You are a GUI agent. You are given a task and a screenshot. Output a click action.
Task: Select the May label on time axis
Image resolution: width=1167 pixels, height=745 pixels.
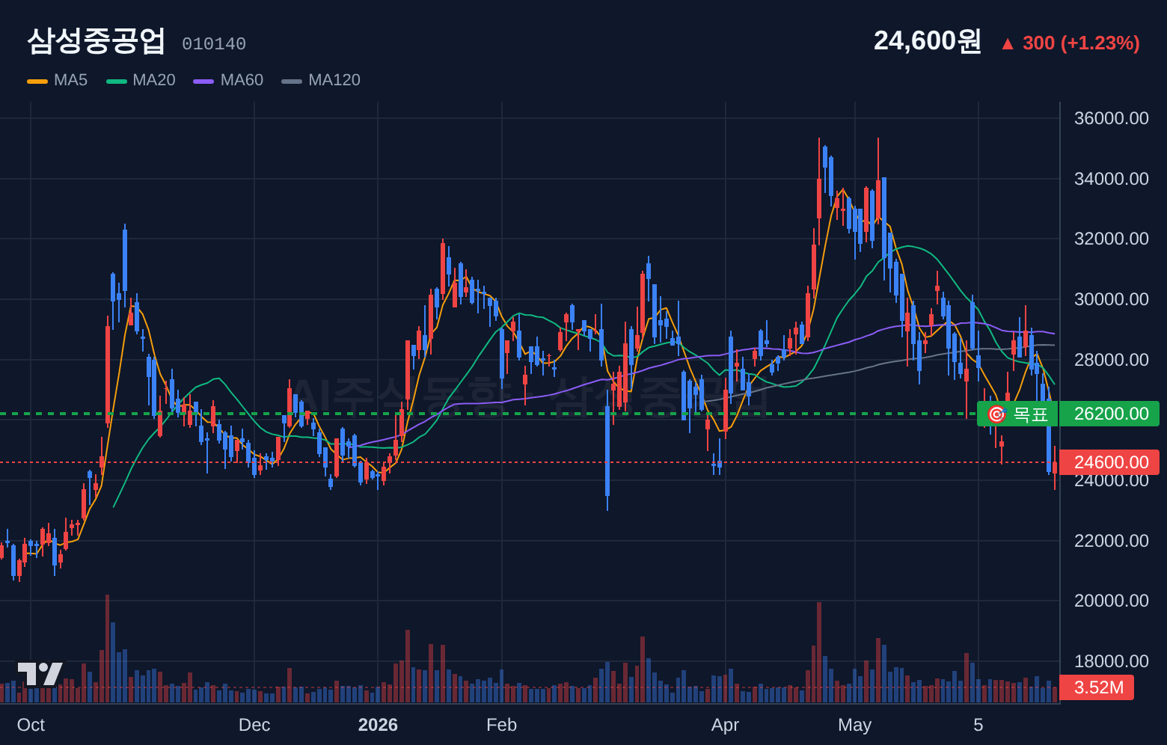pos(854,725)
